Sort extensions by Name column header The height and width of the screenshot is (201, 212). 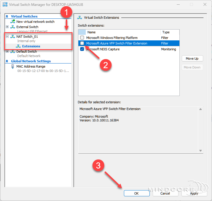coord(123,32)
